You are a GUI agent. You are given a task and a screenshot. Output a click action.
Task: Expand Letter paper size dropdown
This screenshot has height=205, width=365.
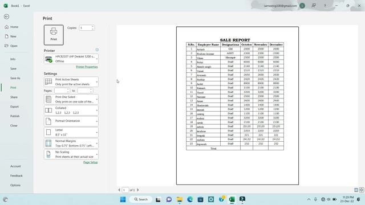[71, 132]
